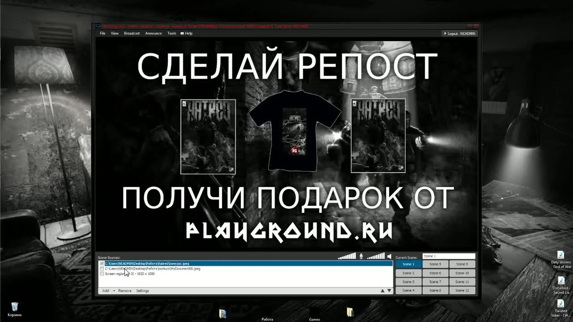Enable the MyDocument00.jpeg source
Viewport: 573px width, 322px height.
click(x=102, y=268)
